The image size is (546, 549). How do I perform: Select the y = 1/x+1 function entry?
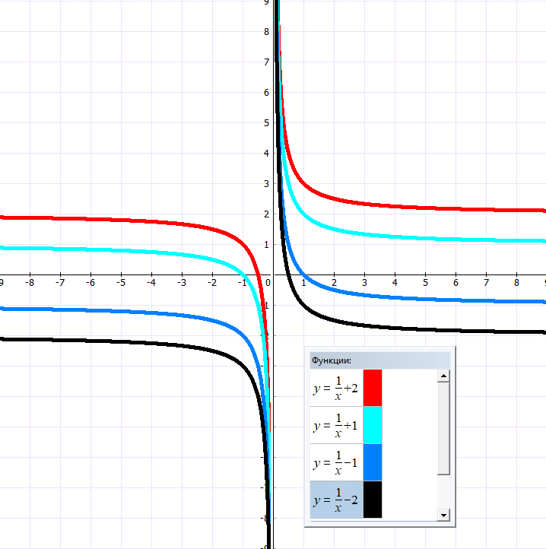click(335, 425)
